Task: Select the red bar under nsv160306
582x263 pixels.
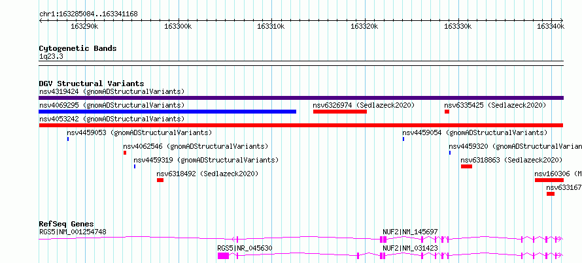Action: coord(549,180)
